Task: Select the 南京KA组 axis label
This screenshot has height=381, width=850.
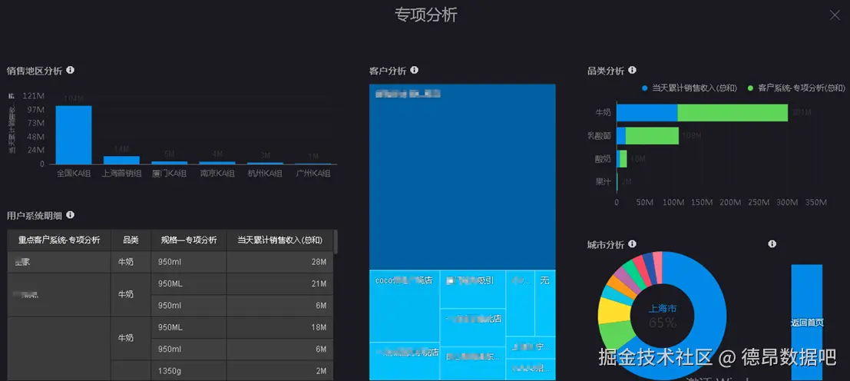Action: 217,174
